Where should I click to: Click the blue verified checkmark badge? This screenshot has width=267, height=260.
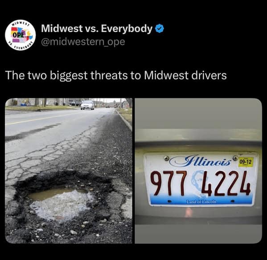tap(160, 29)
